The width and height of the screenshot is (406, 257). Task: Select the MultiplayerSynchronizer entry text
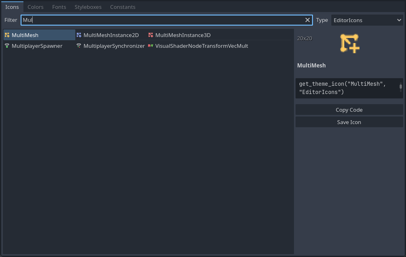114,46
